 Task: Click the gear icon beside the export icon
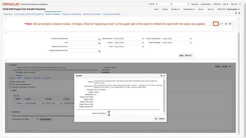point(226,24)
